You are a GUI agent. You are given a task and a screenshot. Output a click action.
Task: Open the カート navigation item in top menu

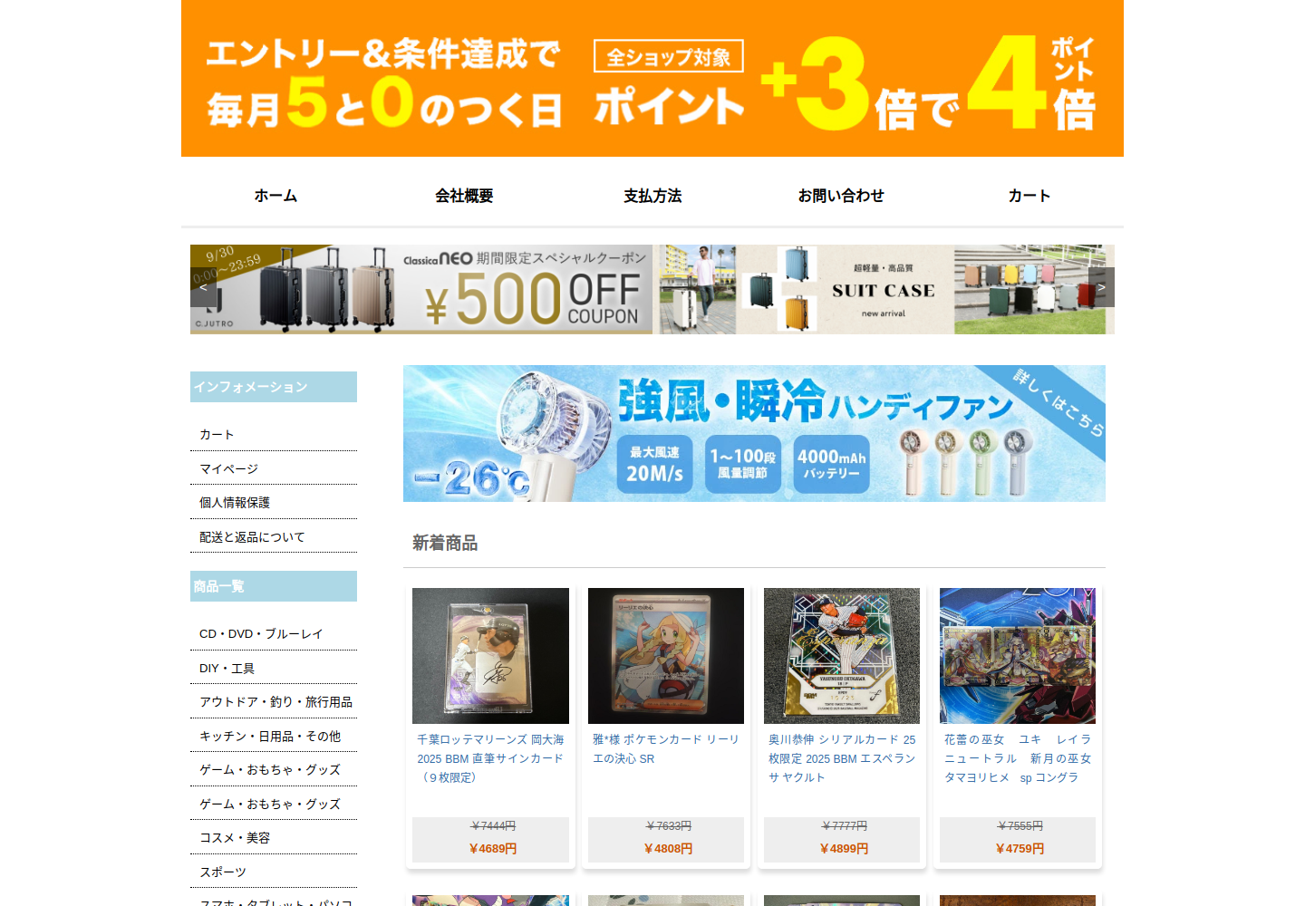point(1029,196)
